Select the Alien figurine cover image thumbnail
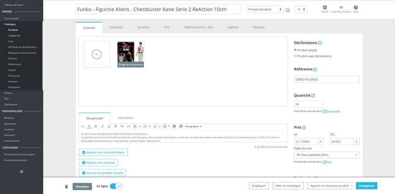The height and width of the screenshot is (194, 395). click(x=131, y=54)
